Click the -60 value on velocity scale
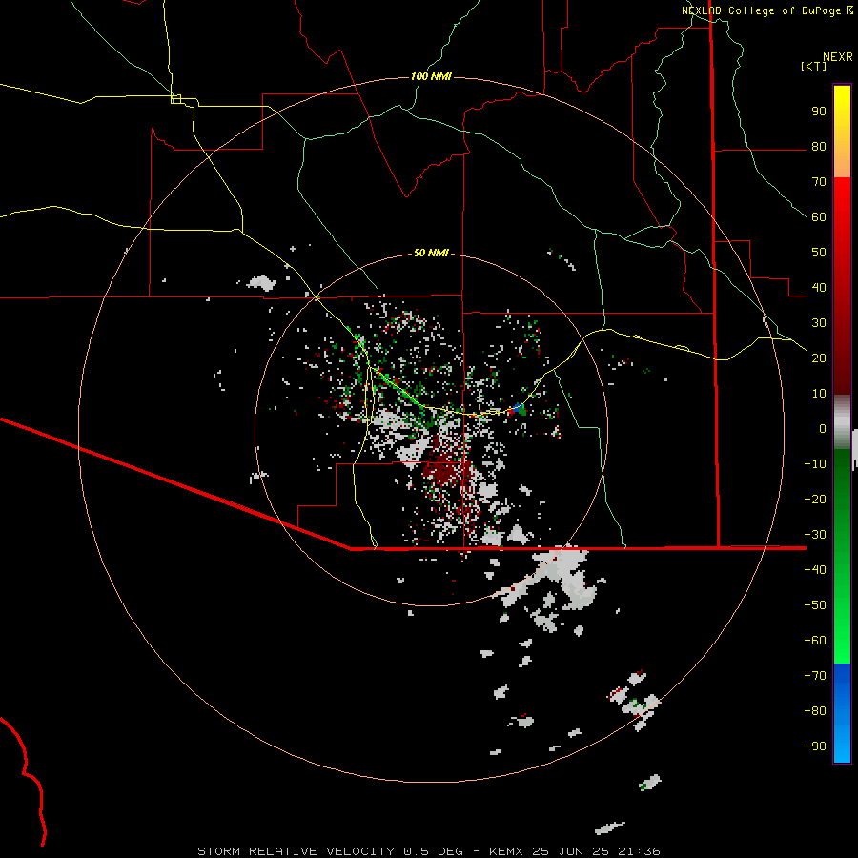Viewport: 858px width, 858px height. pyautogui.click(x=815, y=641)
